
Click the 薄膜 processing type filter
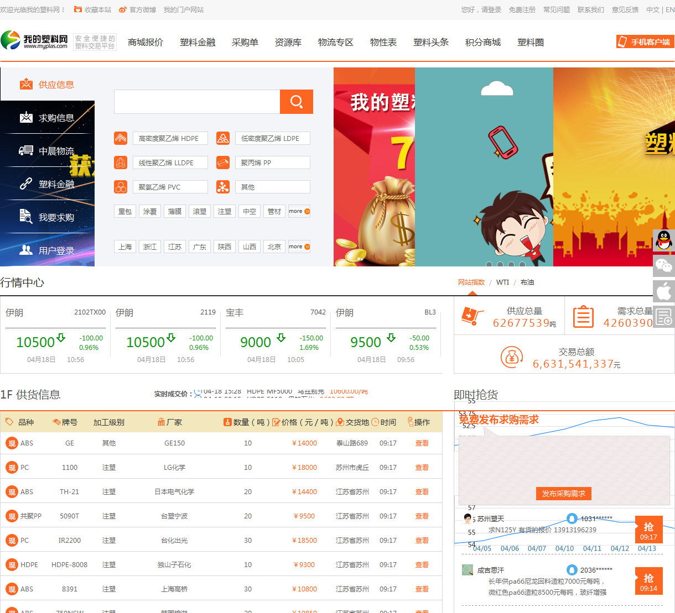175,211
